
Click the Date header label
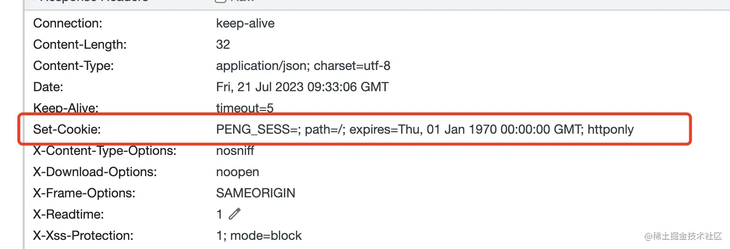48,87
